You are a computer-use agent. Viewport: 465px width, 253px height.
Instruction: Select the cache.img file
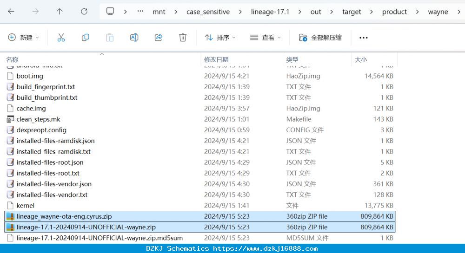200,108
